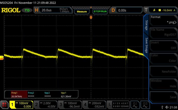Screen dimensions: 178x110
Task: Select the Vpp1 measurement 621.30mV
Action: pos(66,94)
